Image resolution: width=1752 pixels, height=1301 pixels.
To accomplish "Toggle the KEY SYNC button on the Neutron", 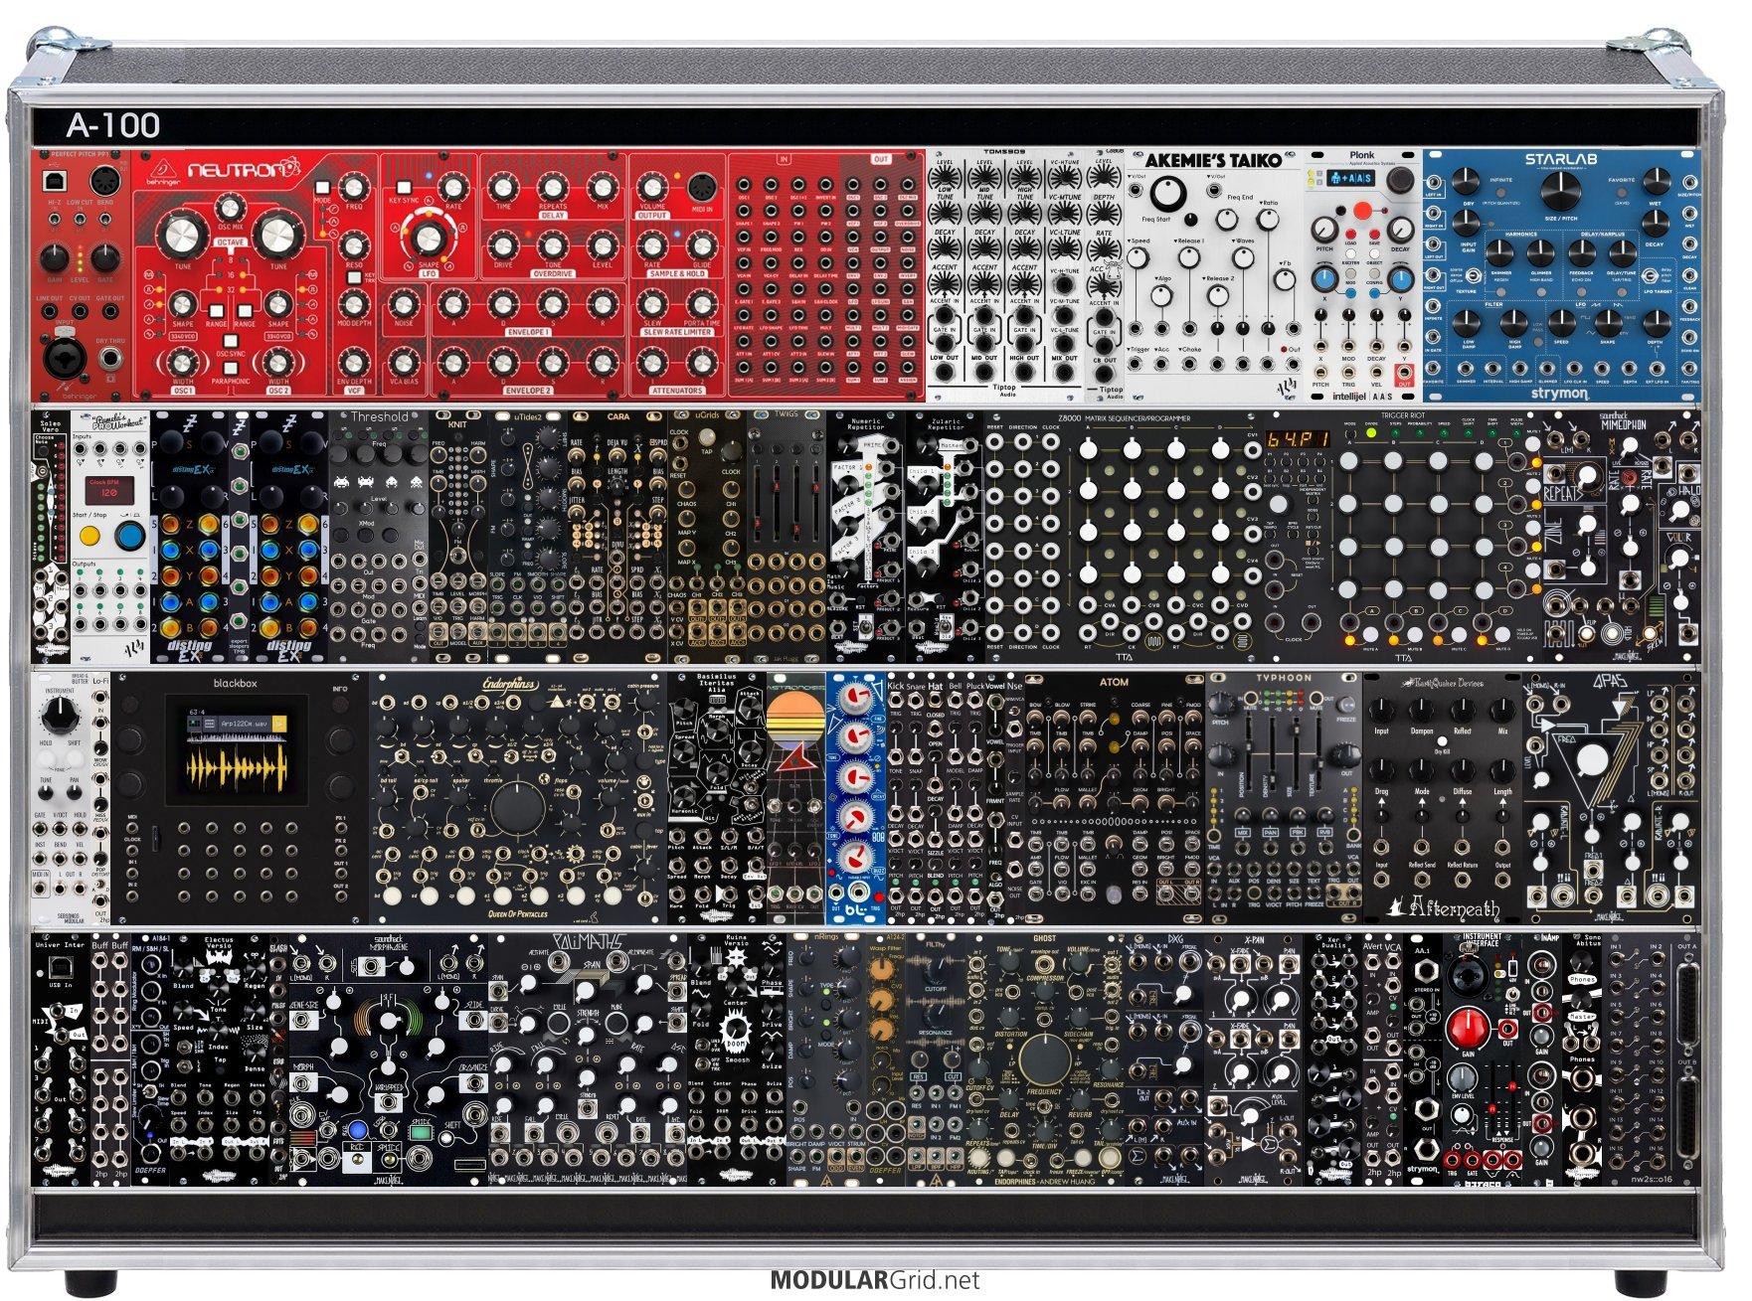I will click(403, 187).
